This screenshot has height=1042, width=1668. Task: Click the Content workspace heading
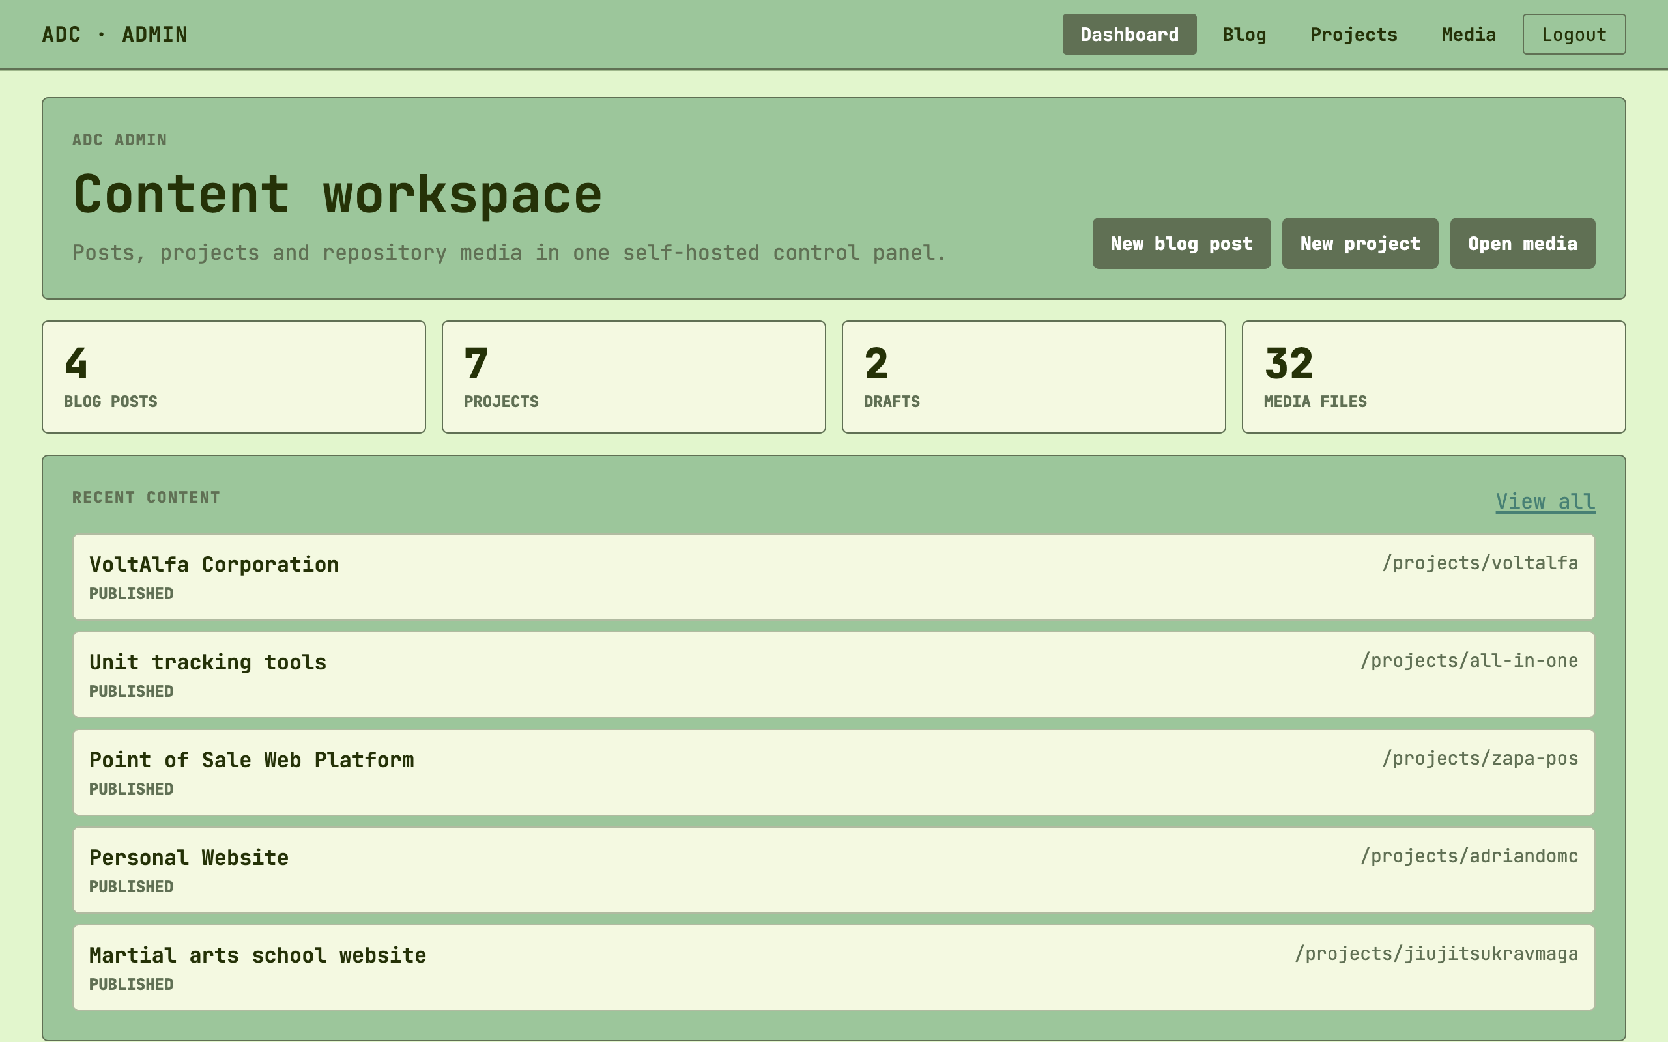338,195
